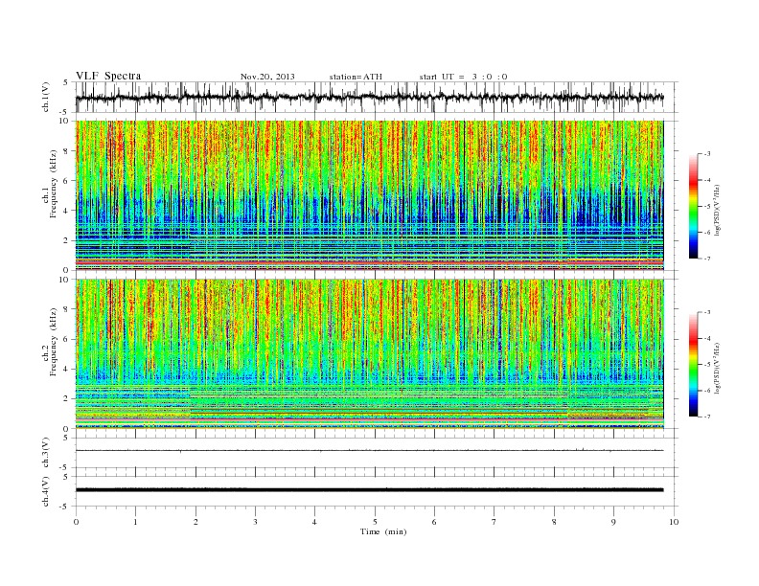Click the ch.2 spectrogram "8" kHz tick label
This screenshot has height=586, width=759.
pos(66,309)
